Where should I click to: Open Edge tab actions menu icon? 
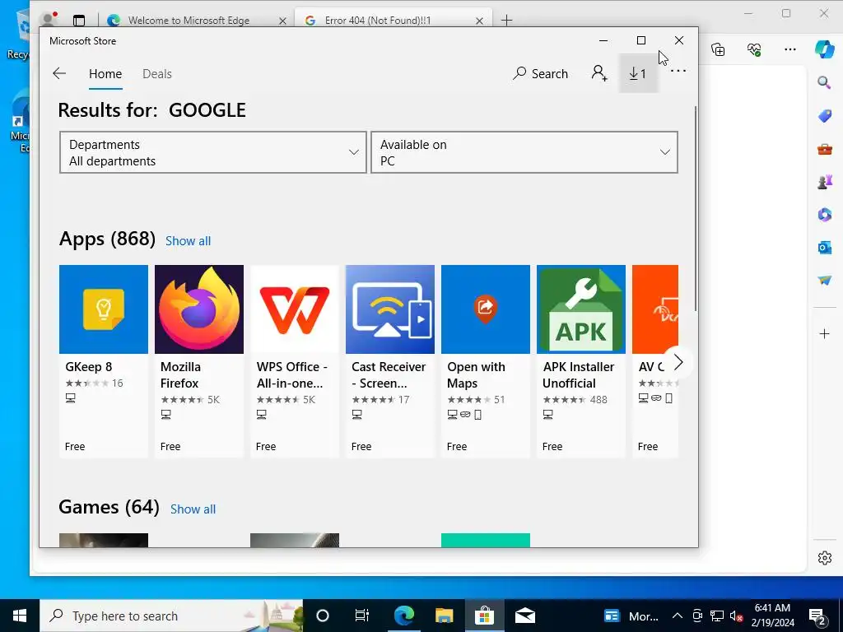tap(79, 21)
